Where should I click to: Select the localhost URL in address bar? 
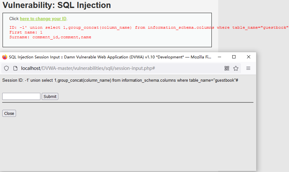point(88,68)
